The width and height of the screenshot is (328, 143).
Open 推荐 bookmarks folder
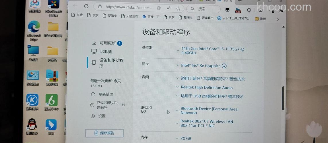[x=261, y=19]
